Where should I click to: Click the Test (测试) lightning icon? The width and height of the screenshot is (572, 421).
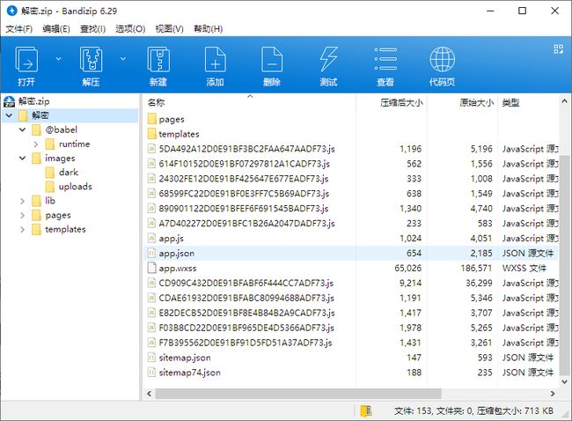pos(329,66)
